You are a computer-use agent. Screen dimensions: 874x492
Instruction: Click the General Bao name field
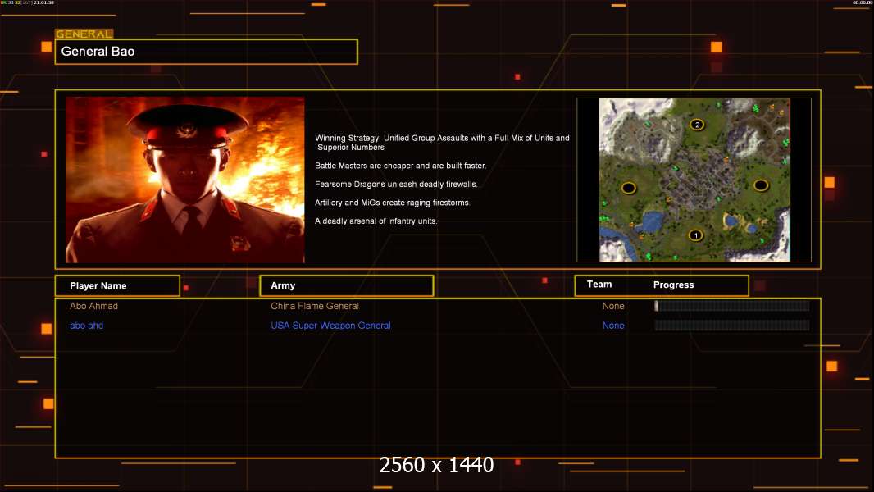click(x=207, y=52)
